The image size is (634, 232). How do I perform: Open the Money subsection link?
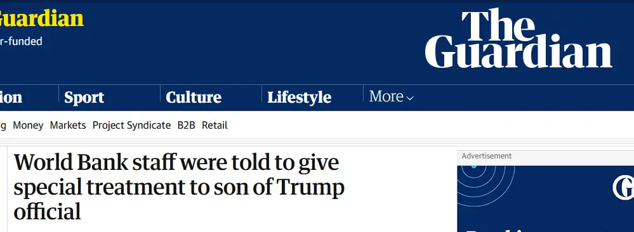tap(28, 126)
